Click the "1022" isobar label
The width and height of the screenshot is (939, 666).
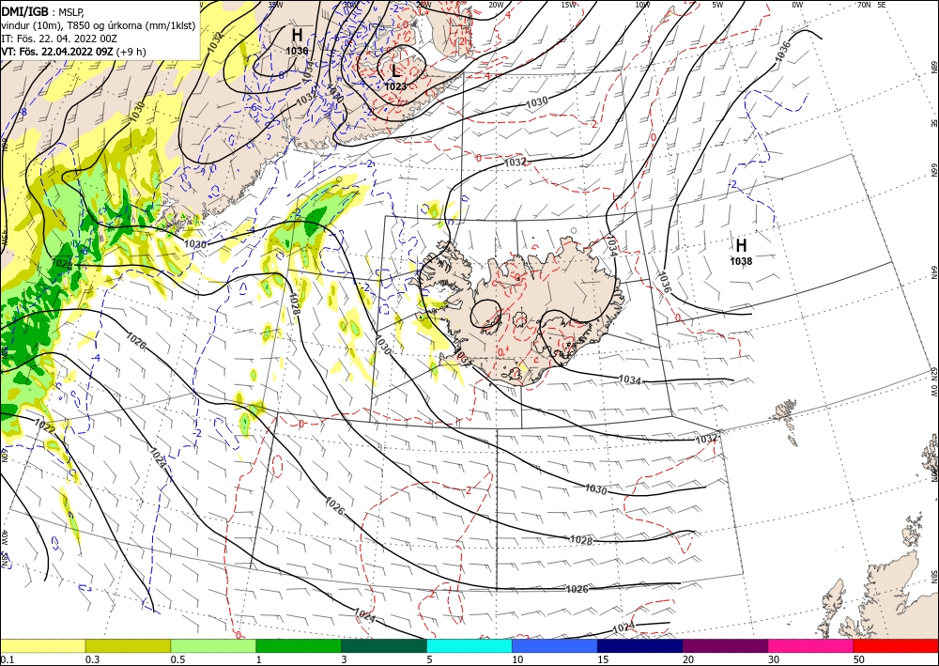45,426
